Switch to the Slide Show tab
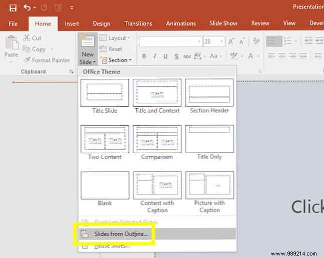The width and height of the screenshot is (324, 258). (223, 23)
